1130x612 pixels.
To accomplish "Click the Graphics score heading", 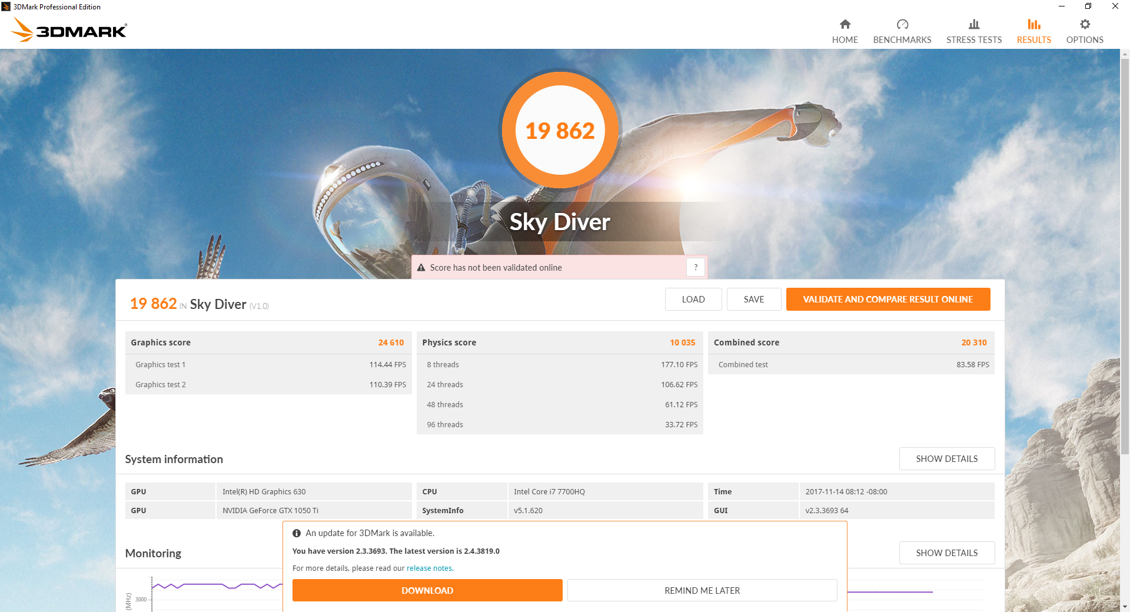I will coord(161,342).
